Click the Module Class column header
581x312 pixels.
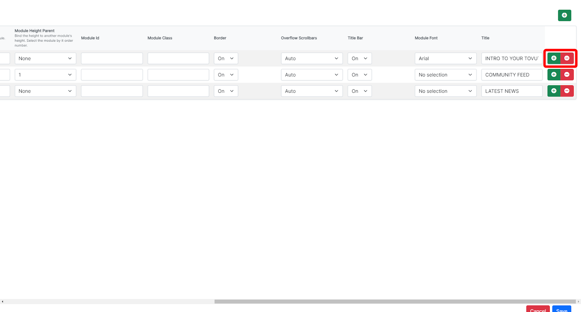point(160,38)
